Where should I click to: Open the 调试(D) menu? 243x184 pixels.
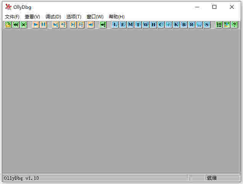pyautogui.click(x=53, y=17)
